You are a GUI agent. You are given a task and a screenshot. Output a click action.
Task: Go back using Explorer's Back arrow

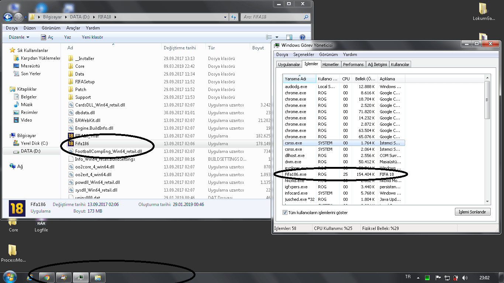8,17
